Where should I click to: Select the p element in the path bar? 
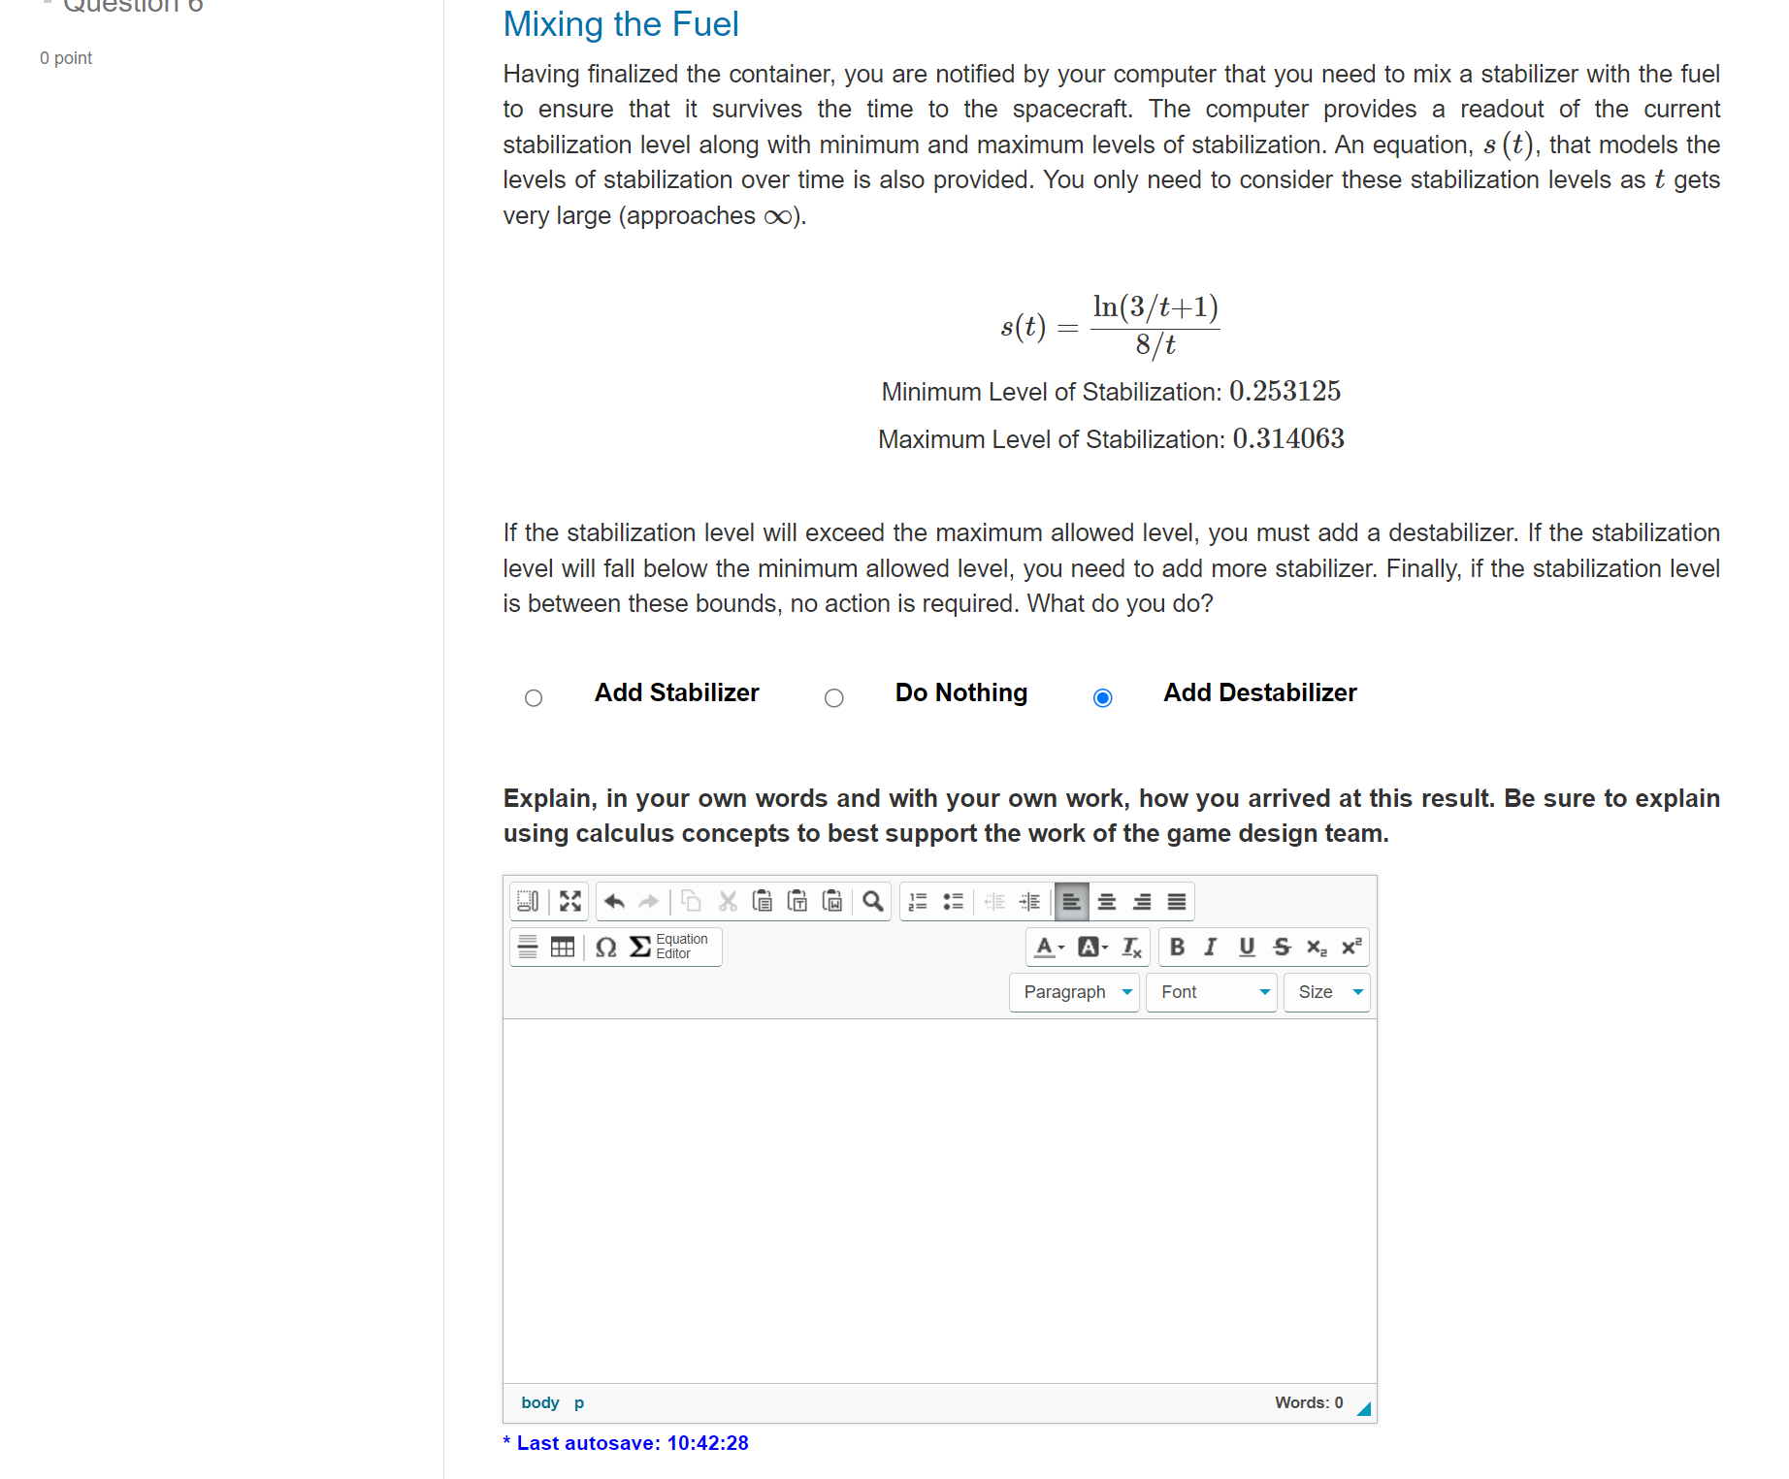pyautogui.click(x=578, y=1402)
